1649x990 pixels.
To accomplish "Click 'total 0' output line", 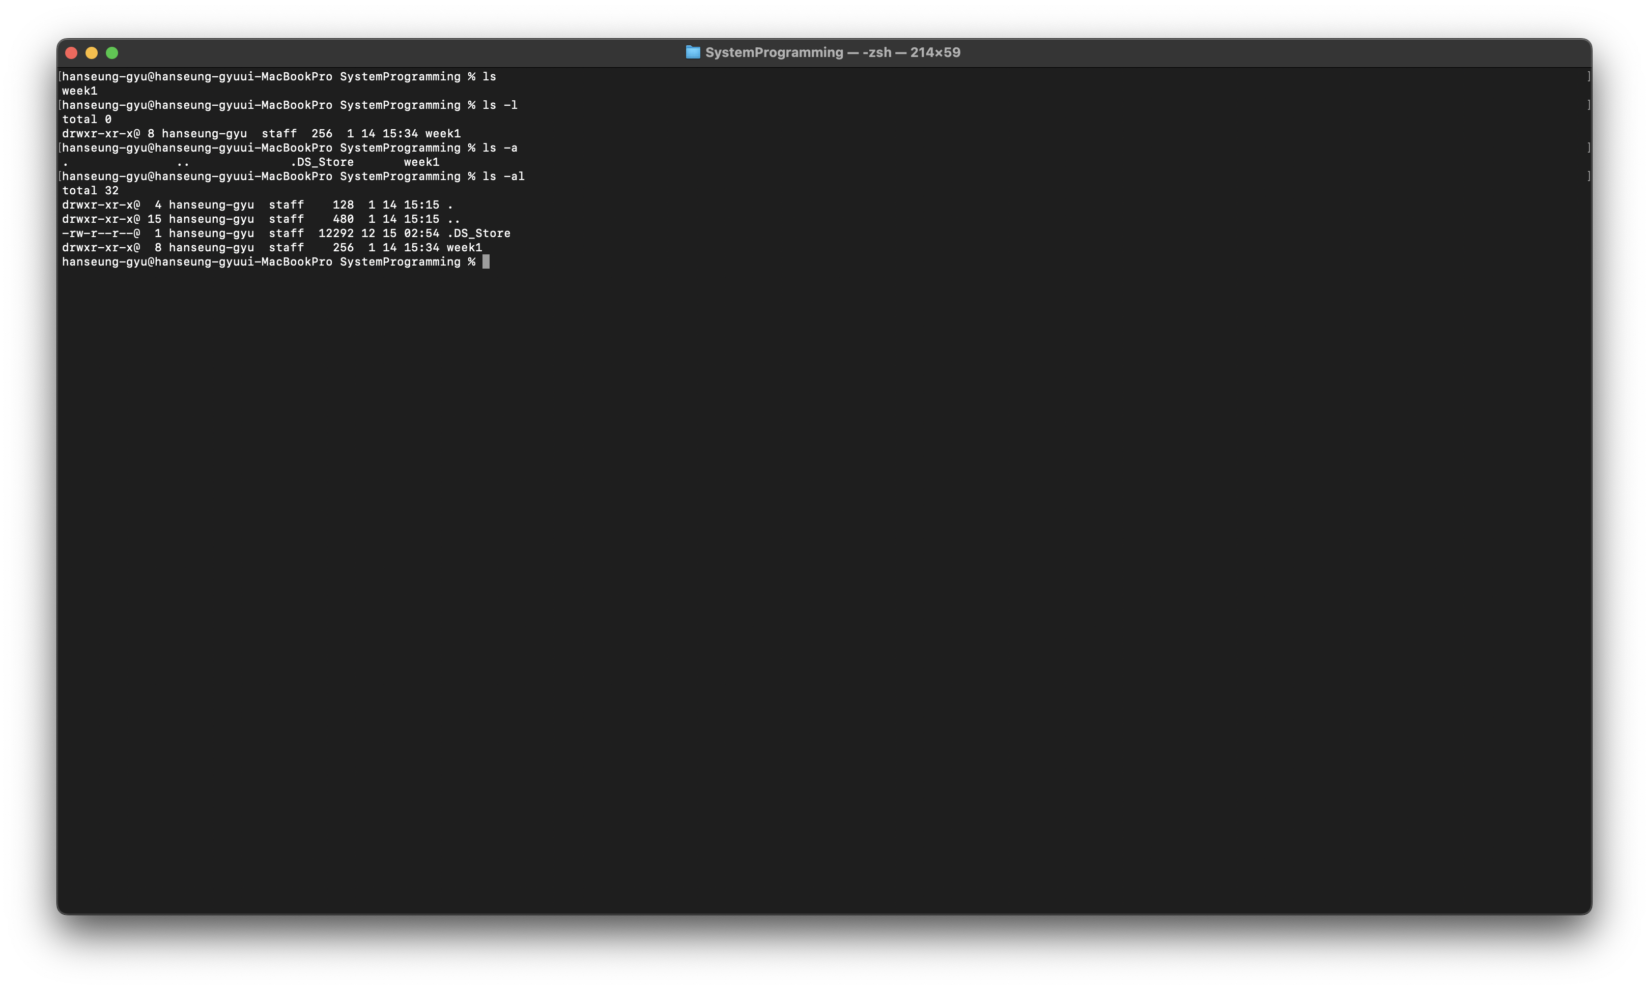I will click(87, 120).
